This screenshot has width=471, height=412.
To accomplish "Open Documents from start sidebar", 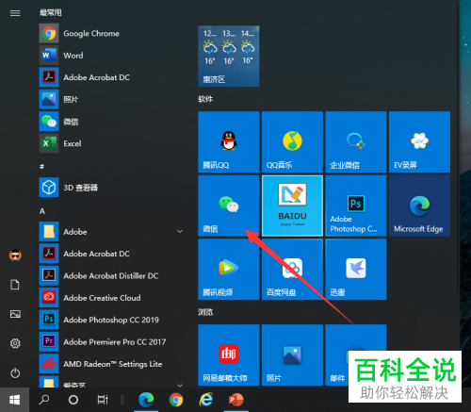I will point(15,285).
